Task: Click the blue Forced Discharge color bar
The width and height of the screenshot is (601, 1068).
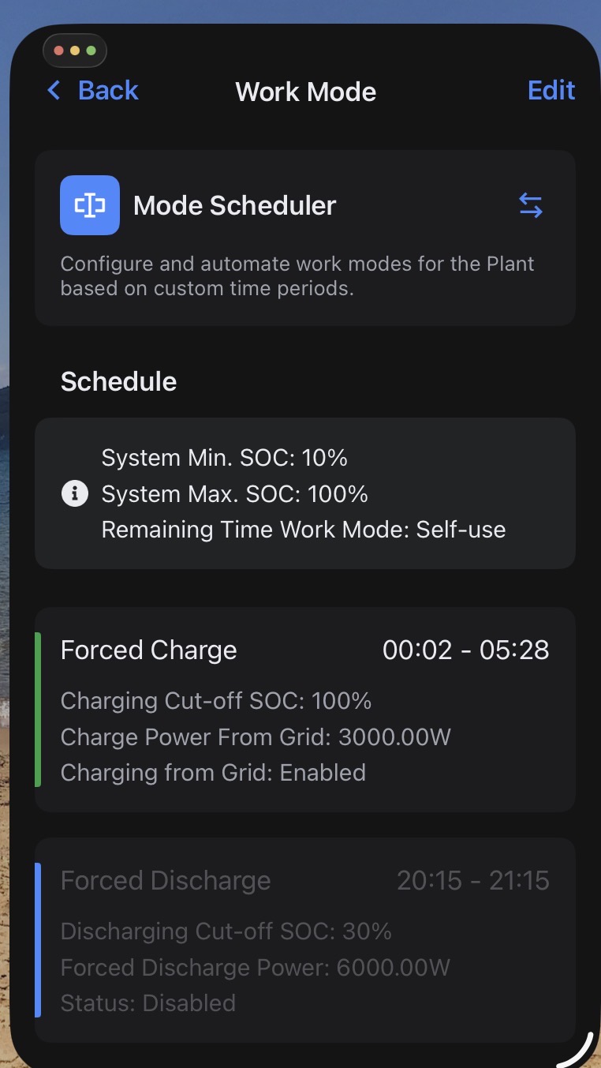Action: pyautogui.click(x=38, y=939)
